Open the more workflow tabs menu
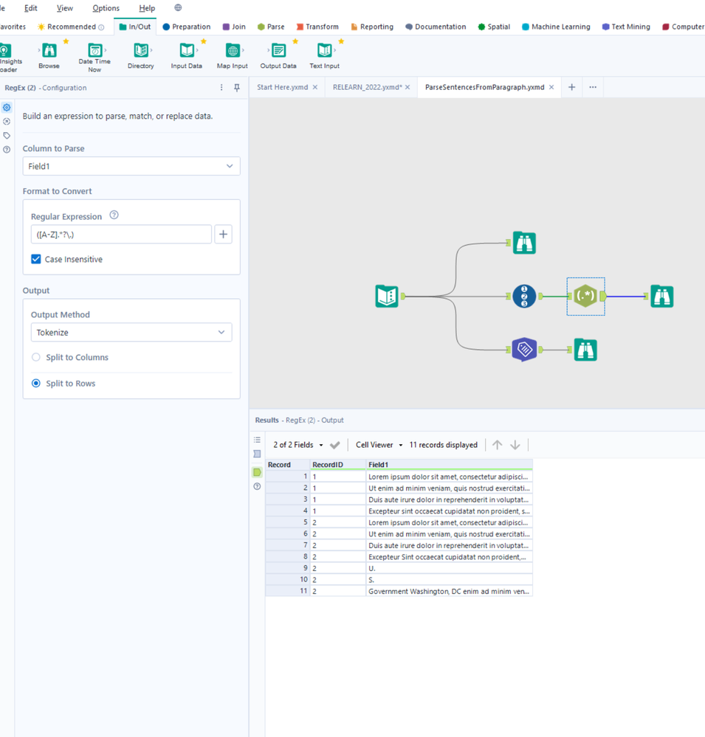 pyautogui.click(x=593, y=87)
